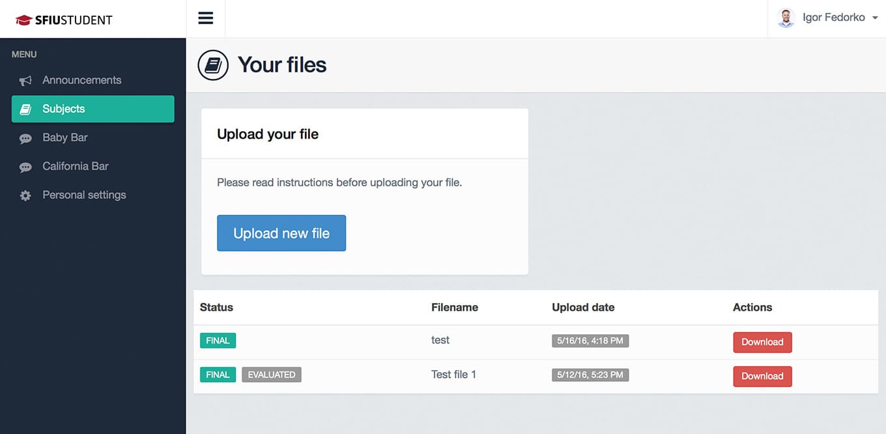Click the Status column header
Screen dimensions: 886x434
pos(216,308)
